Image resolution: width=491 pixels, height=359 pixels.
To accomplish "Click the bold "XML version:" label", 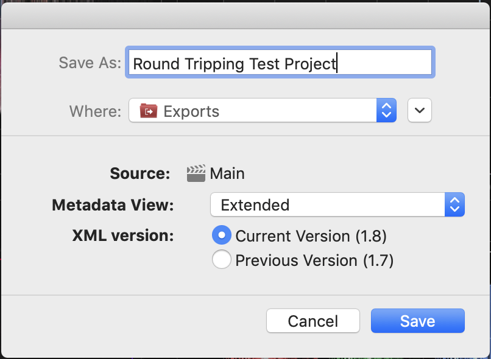I will click(124, 235).
